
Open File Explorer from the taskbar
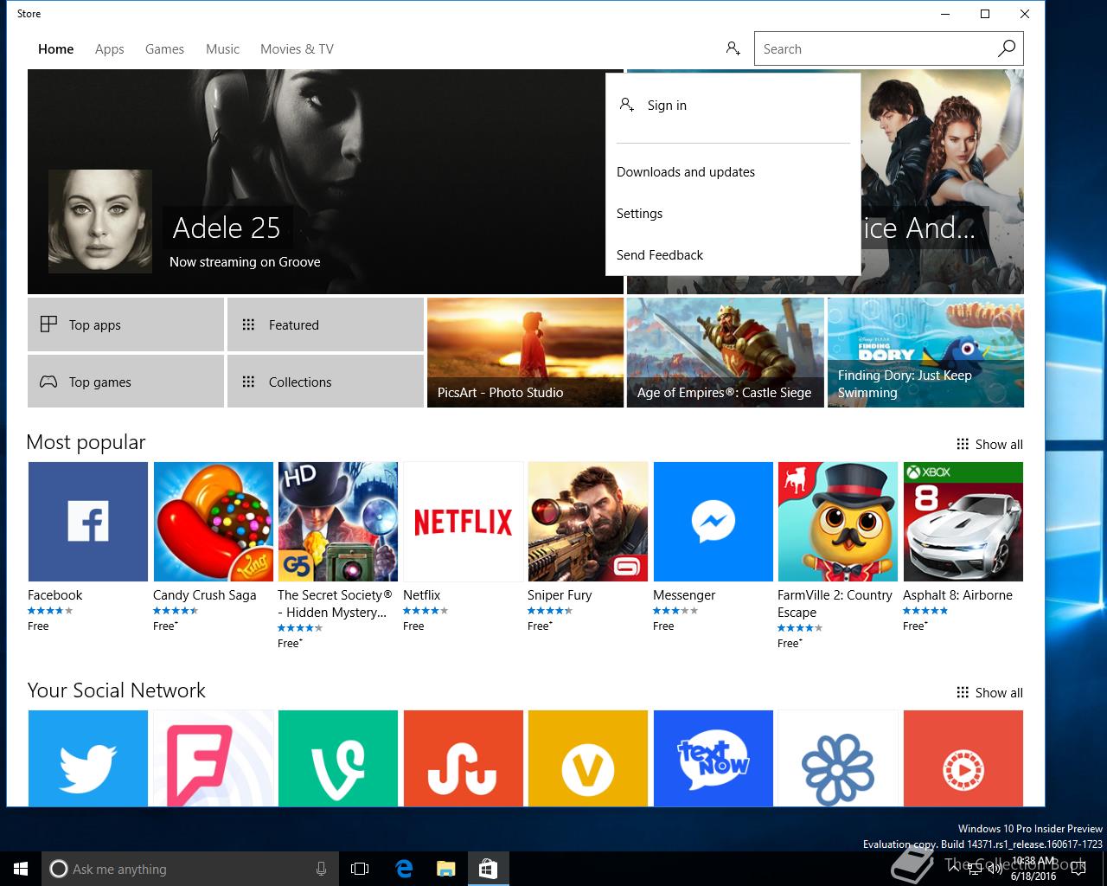(x=445, y=869)
